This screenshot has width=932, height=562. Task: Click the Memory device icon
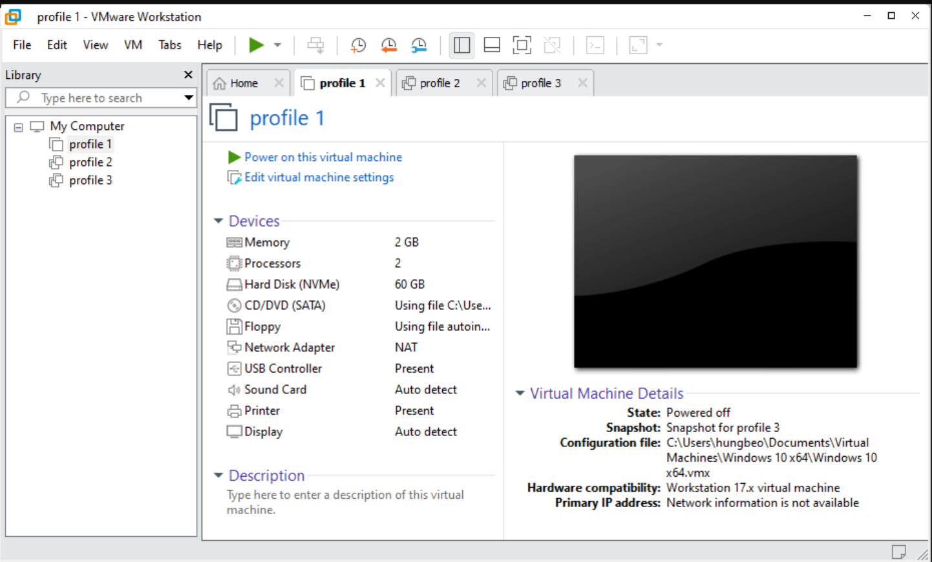(234, 242)
